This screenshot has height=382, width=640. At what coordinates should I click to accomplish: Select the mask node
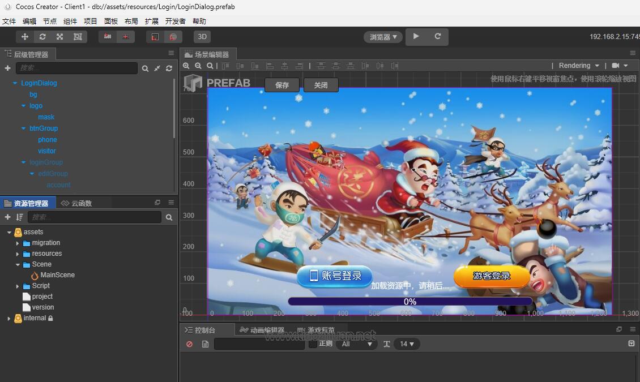[x=46, y=117]
